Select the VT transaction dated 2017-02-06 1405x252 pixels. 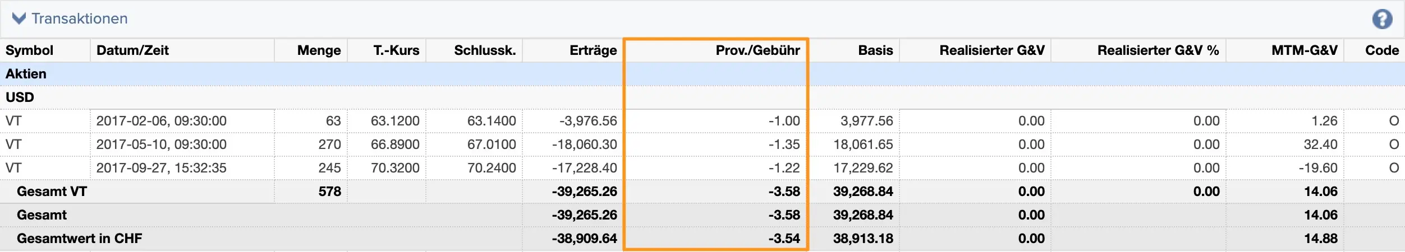tap(161, 121)
